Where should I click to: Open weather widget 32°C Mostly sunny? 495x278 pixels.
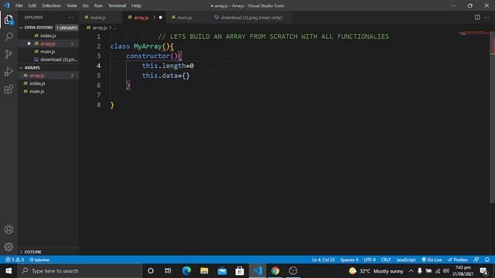tap(376, 271)
